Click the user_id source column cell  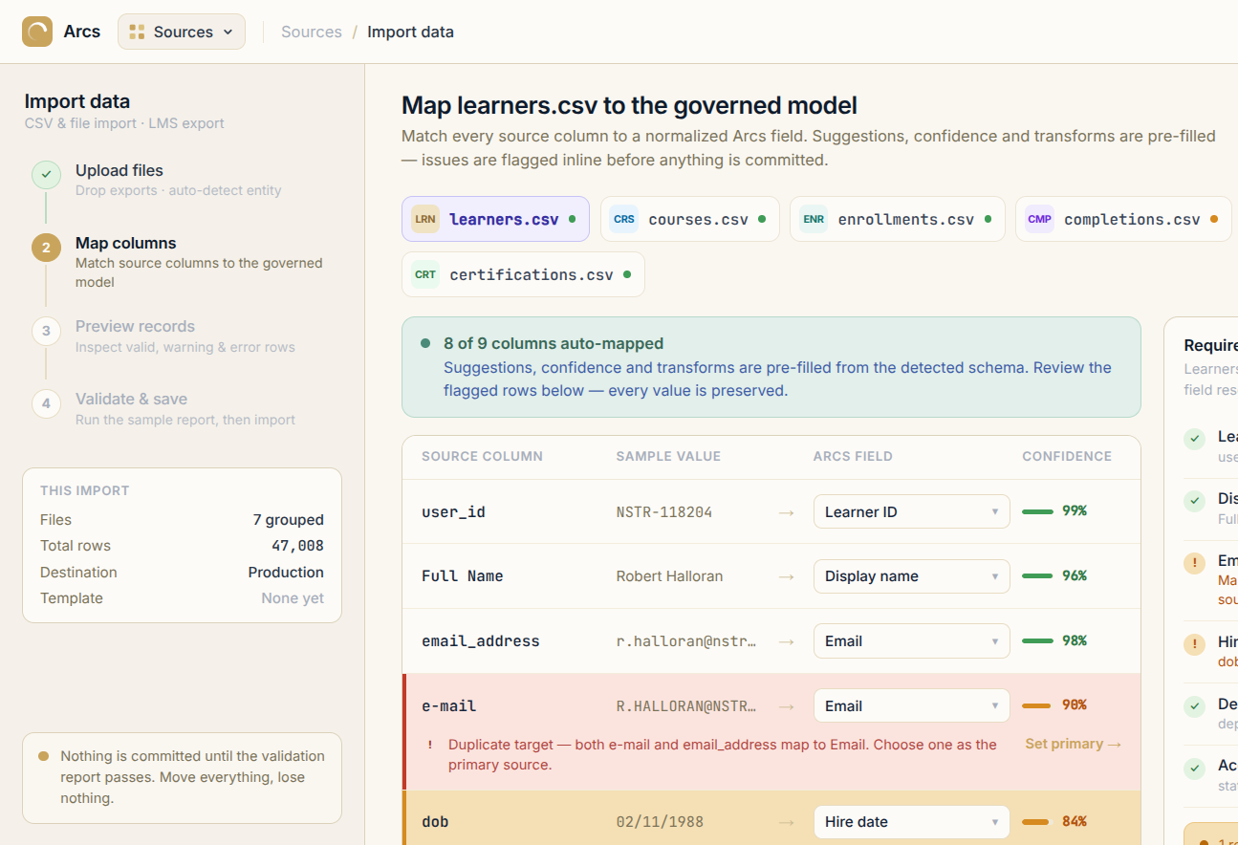[x=453, y=512]
